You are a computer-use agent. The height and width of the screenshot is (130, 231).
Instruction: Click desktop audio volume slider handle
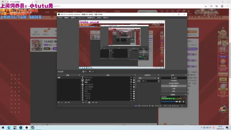[x=177, y=102]
